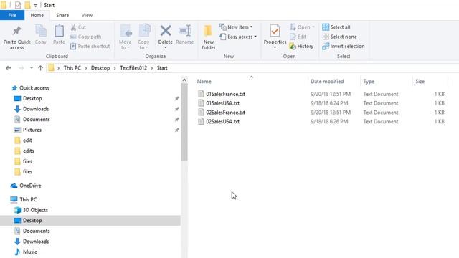Open the Recent locations dropdown arrow
The image size is (459, 258).
[32, 68]
